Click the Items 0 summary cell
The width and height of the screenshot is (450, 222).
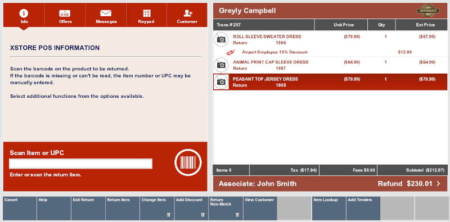point(231,170)
